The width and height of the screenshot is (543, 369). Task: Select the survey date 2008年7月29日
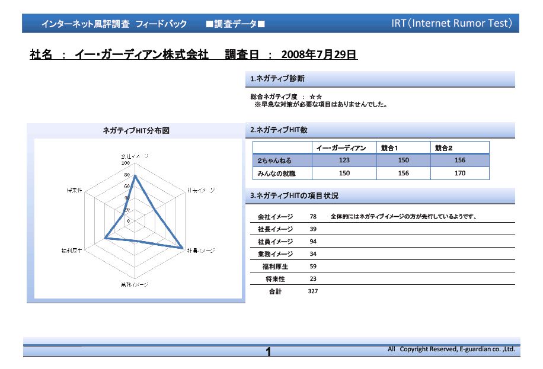tap(319, 54)
